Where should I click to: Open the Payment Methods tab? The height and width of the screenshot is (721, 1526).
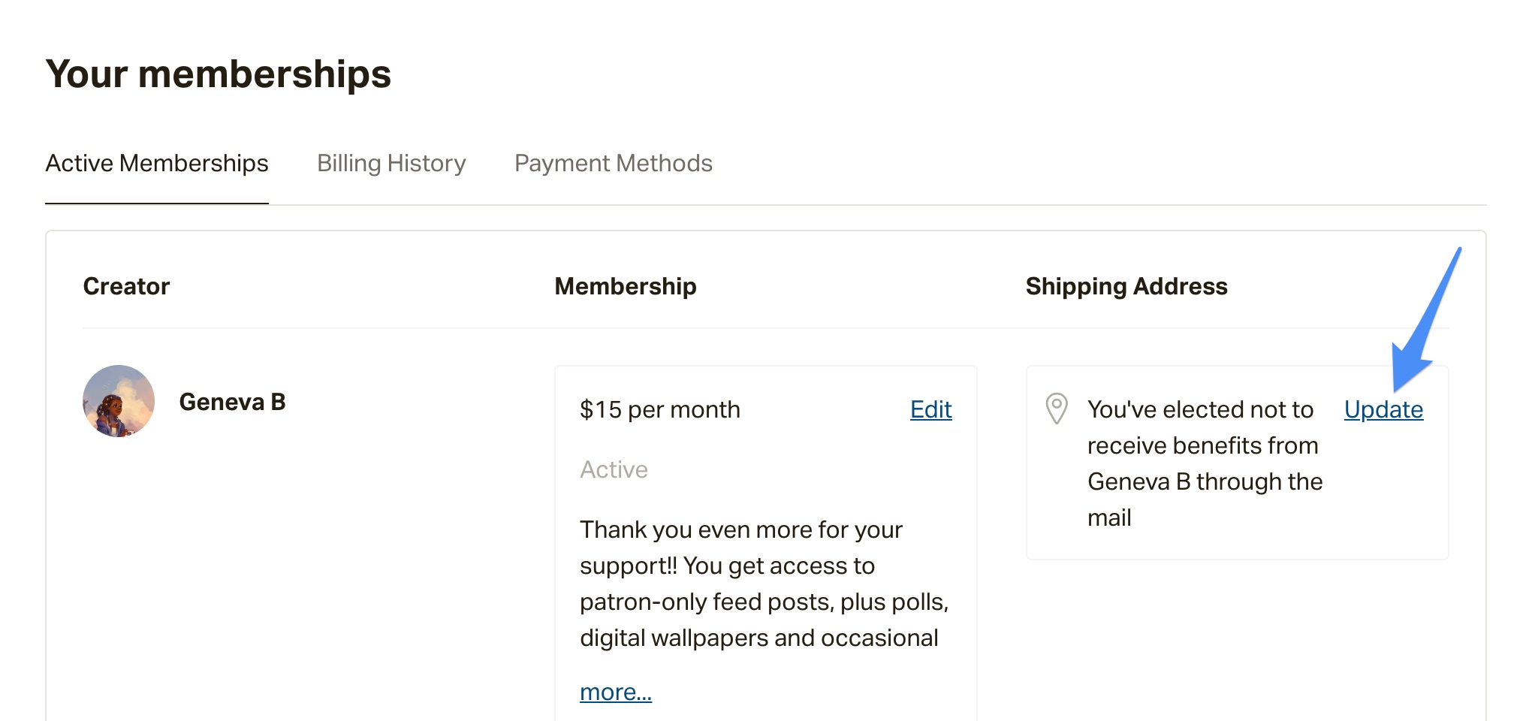(x=613, y=163)
